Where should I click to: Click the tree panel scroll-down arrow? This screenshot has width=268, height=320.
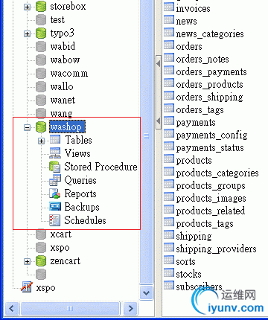tap(147, 292)
